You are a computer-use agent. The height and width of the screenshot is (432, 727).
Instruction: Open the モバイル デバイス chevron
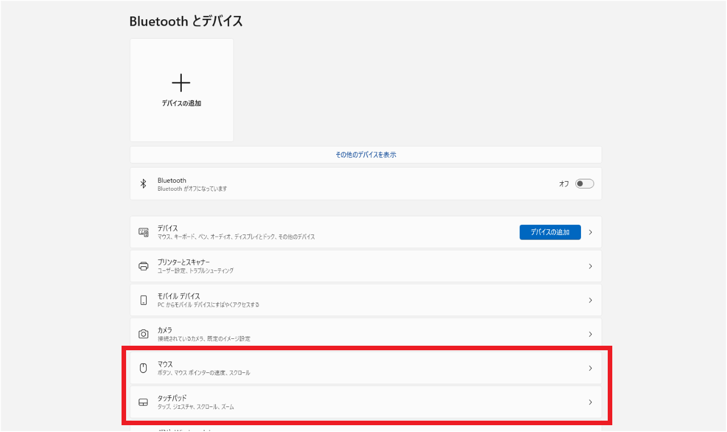coord(591,300)
